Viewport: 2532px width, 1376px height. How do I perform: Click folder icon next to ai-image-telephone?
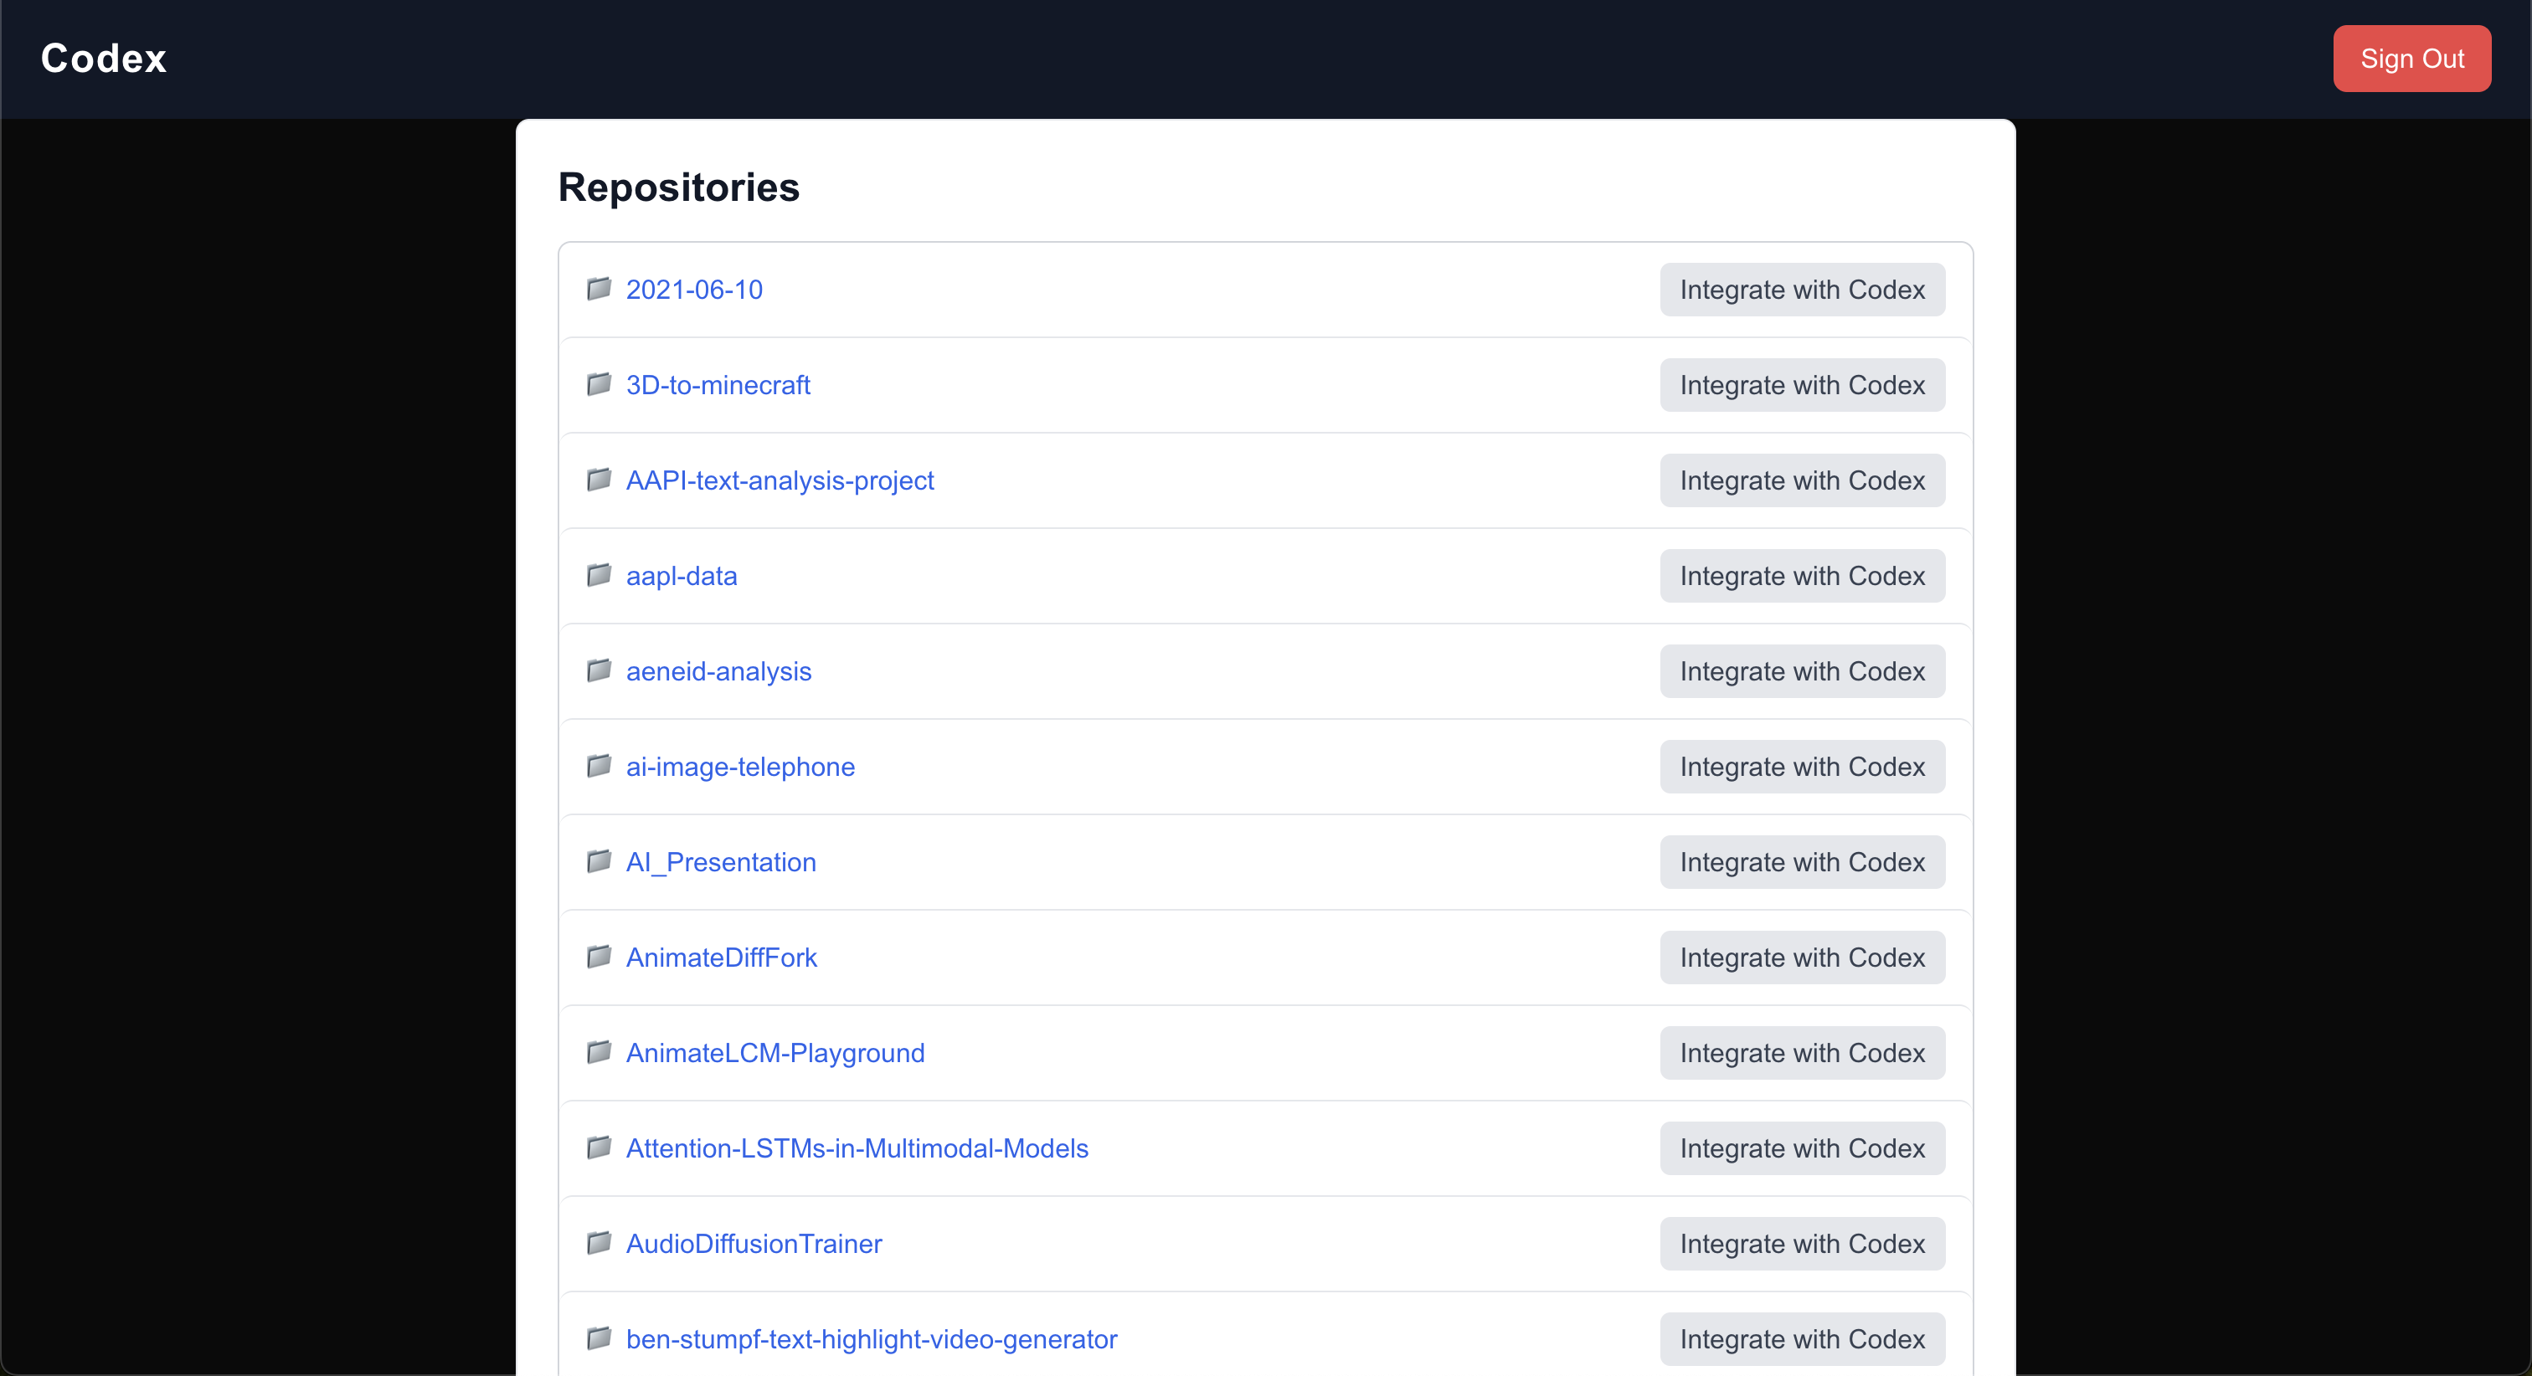(599, 766)
